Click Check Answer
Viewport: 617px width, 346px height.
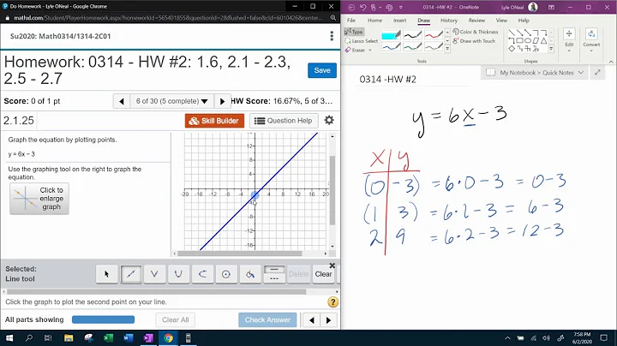267,320
